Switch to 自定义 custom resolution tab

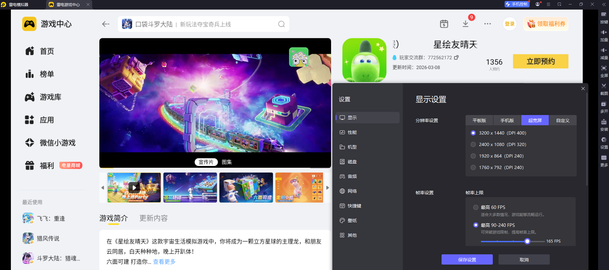tap(563, 120)
